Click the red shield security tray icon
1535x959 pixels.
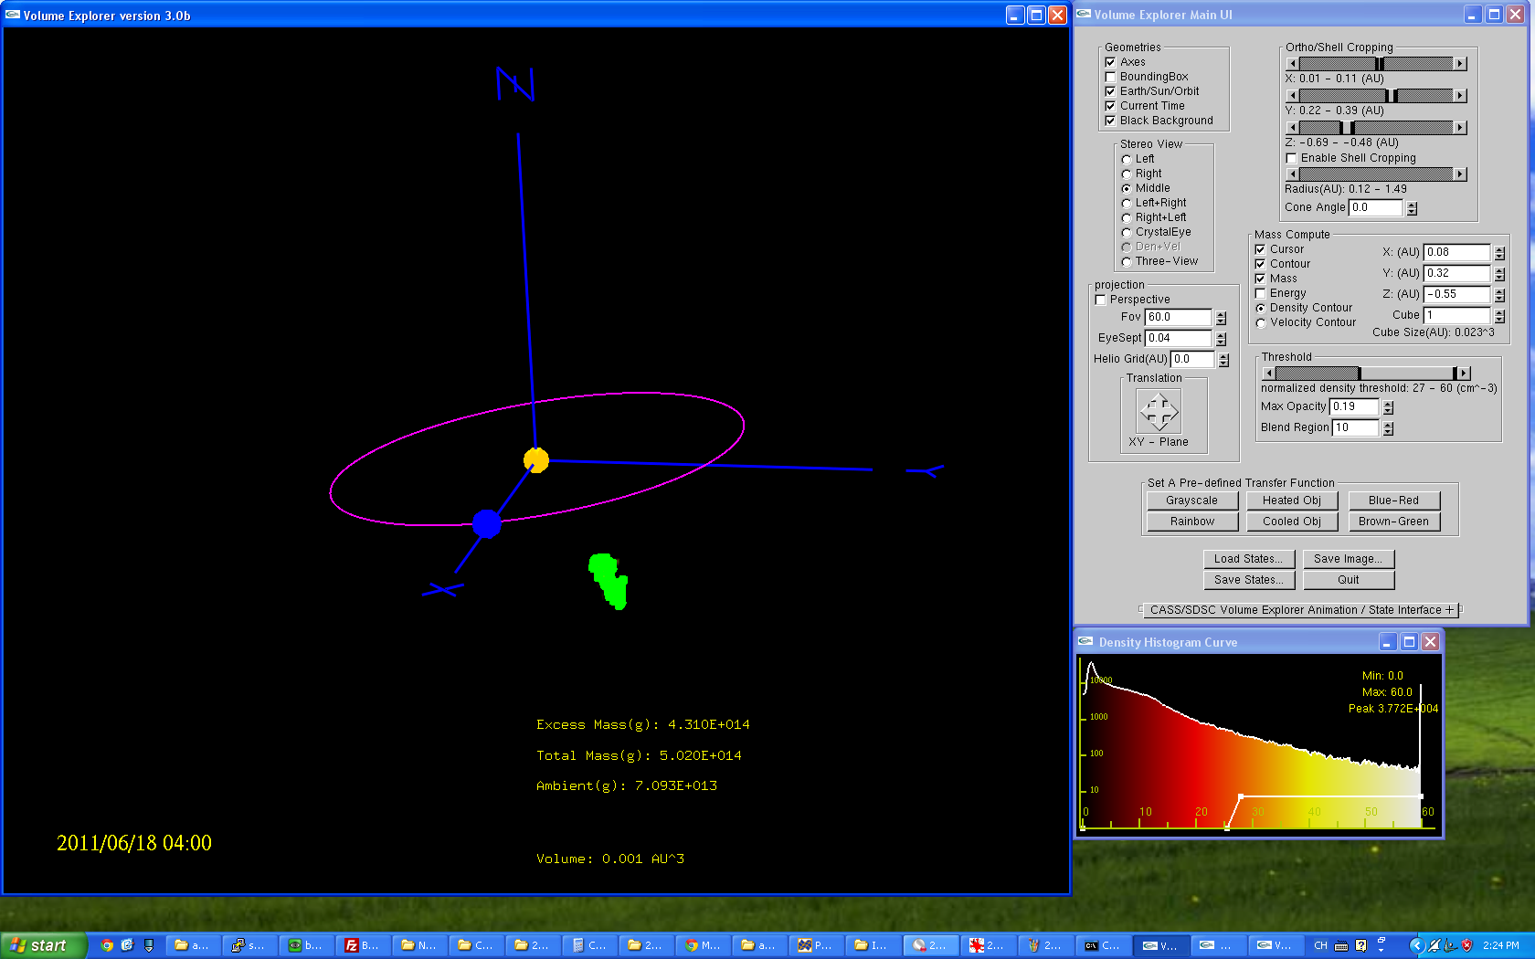[1466, 945]
